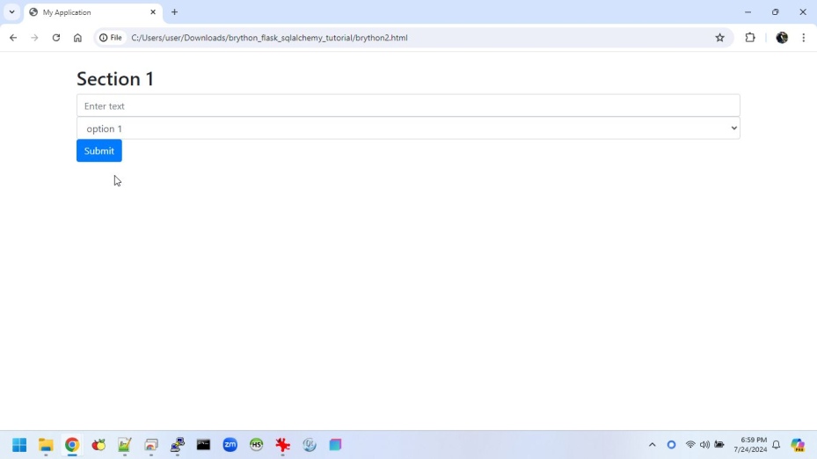Bookmark this page with the star icon
This screenshot has width=817, height=459.
[x=719, y=38]
